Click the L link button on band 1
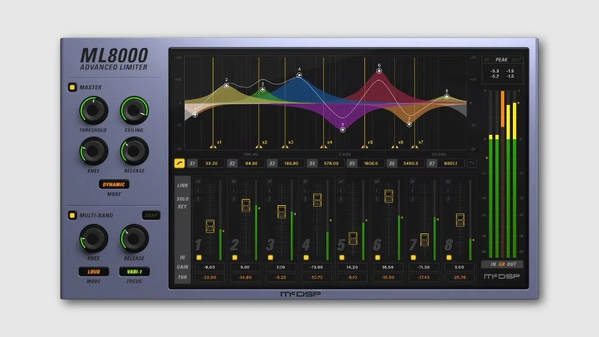The image size is (599, 337). pyautogui.click(x=198, y=190)
